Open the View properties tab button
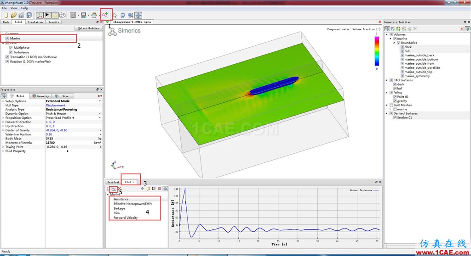Screen dimensions: 471x256 pyautogui.click(x=63, y=96)
